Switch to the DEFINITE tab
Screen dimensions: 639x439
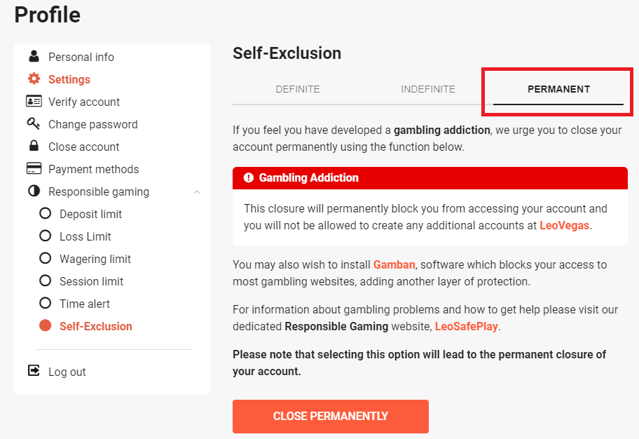[298, 89]
